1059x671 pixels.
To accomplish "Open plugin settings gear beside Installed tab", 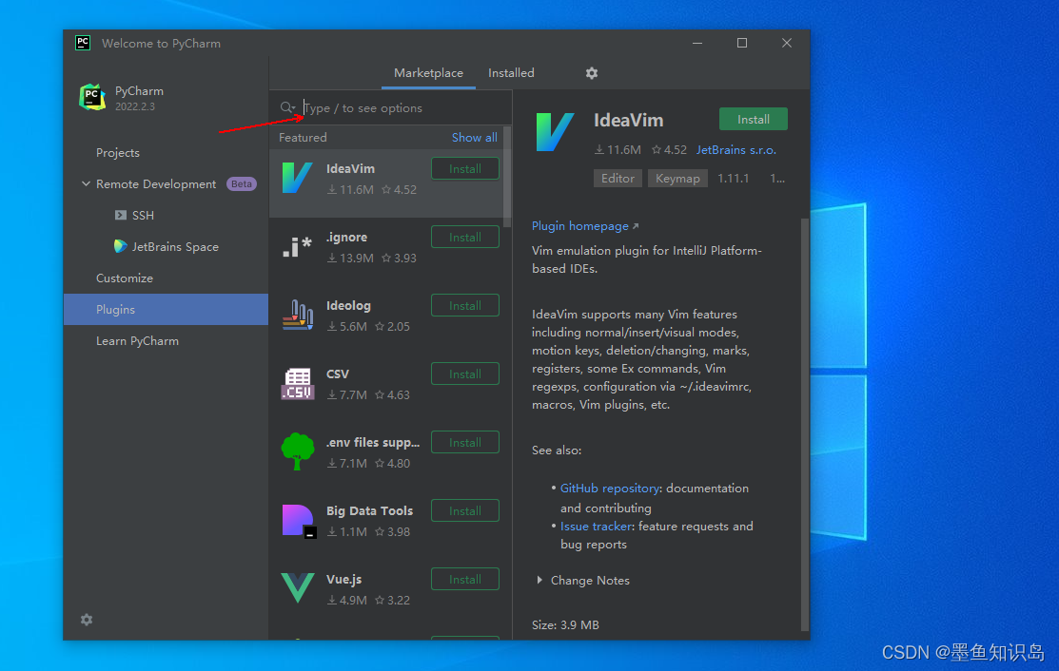I will pos(592,73).
